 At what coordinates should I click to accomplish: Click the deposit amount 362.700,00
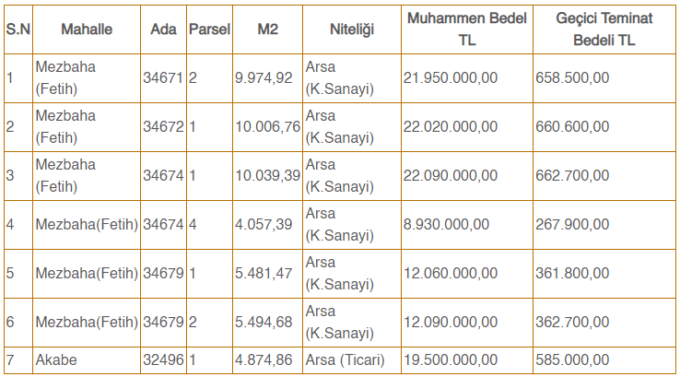pyautogui.click(x=571, y=322)
